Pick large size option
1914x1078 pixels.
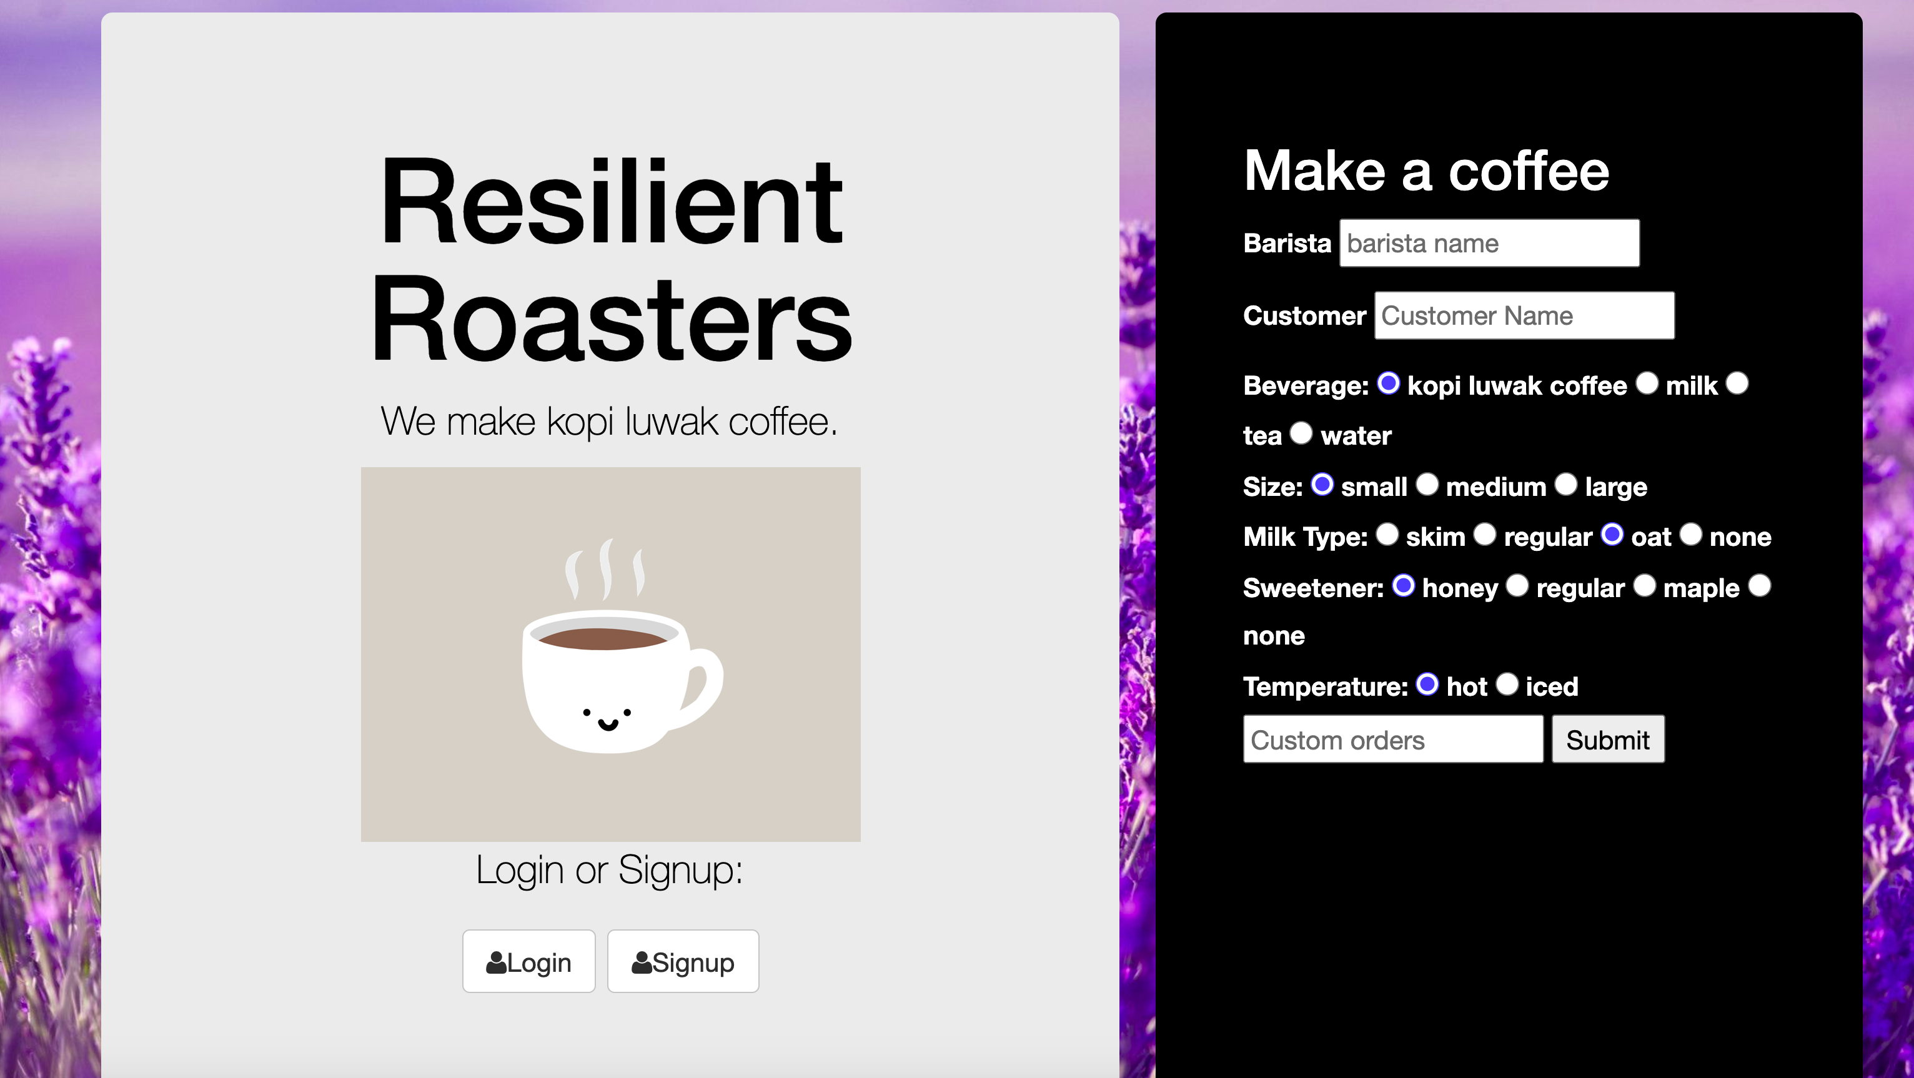coord(1565,485)
